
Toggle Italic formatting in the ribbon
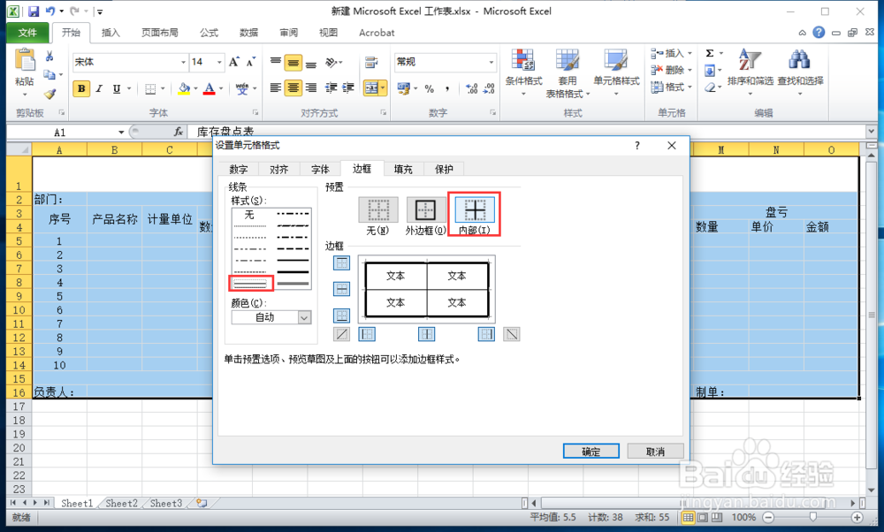point(99,88)
